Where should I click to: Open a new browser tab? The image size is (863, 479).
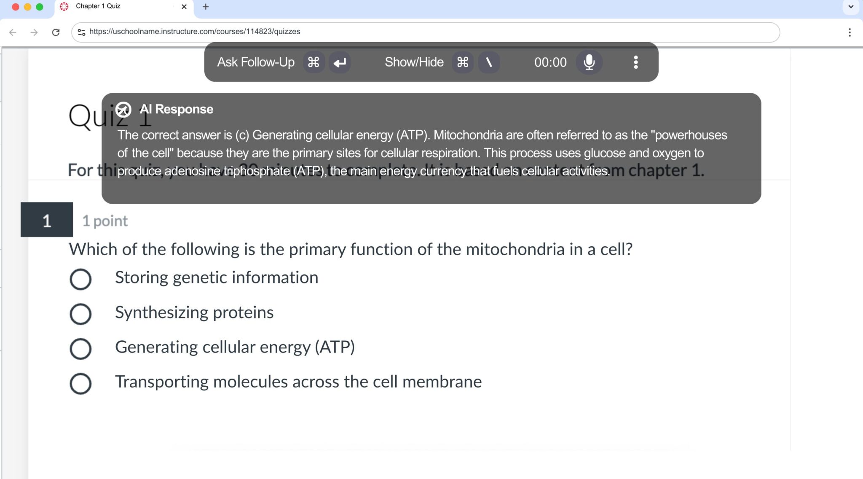(x=206, y=7)
